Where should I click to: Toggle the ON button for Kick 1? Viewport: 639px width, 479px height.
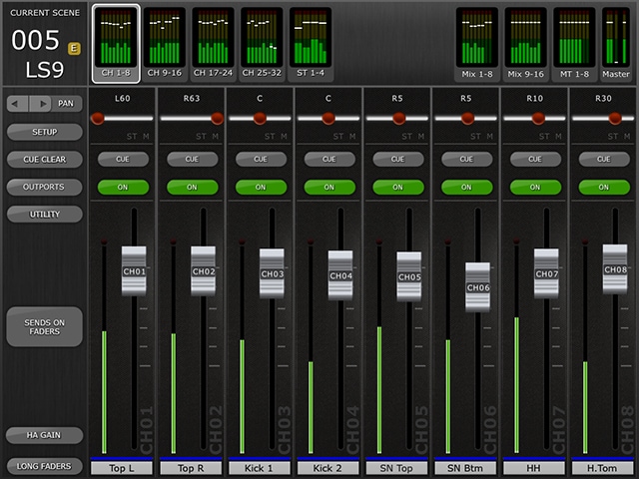[261, 187]
